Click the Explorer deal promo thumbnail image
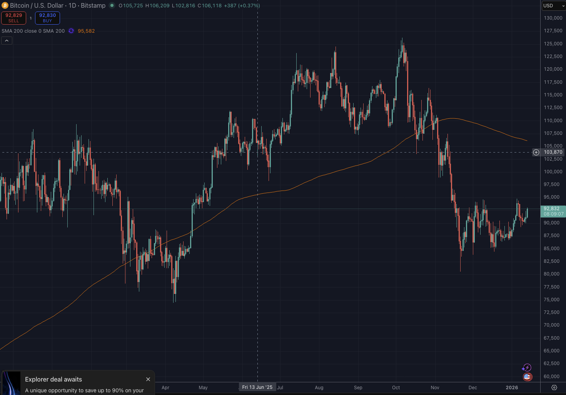Image resolution: width=566 pixels, height=395 pixels. pos(11,383)
